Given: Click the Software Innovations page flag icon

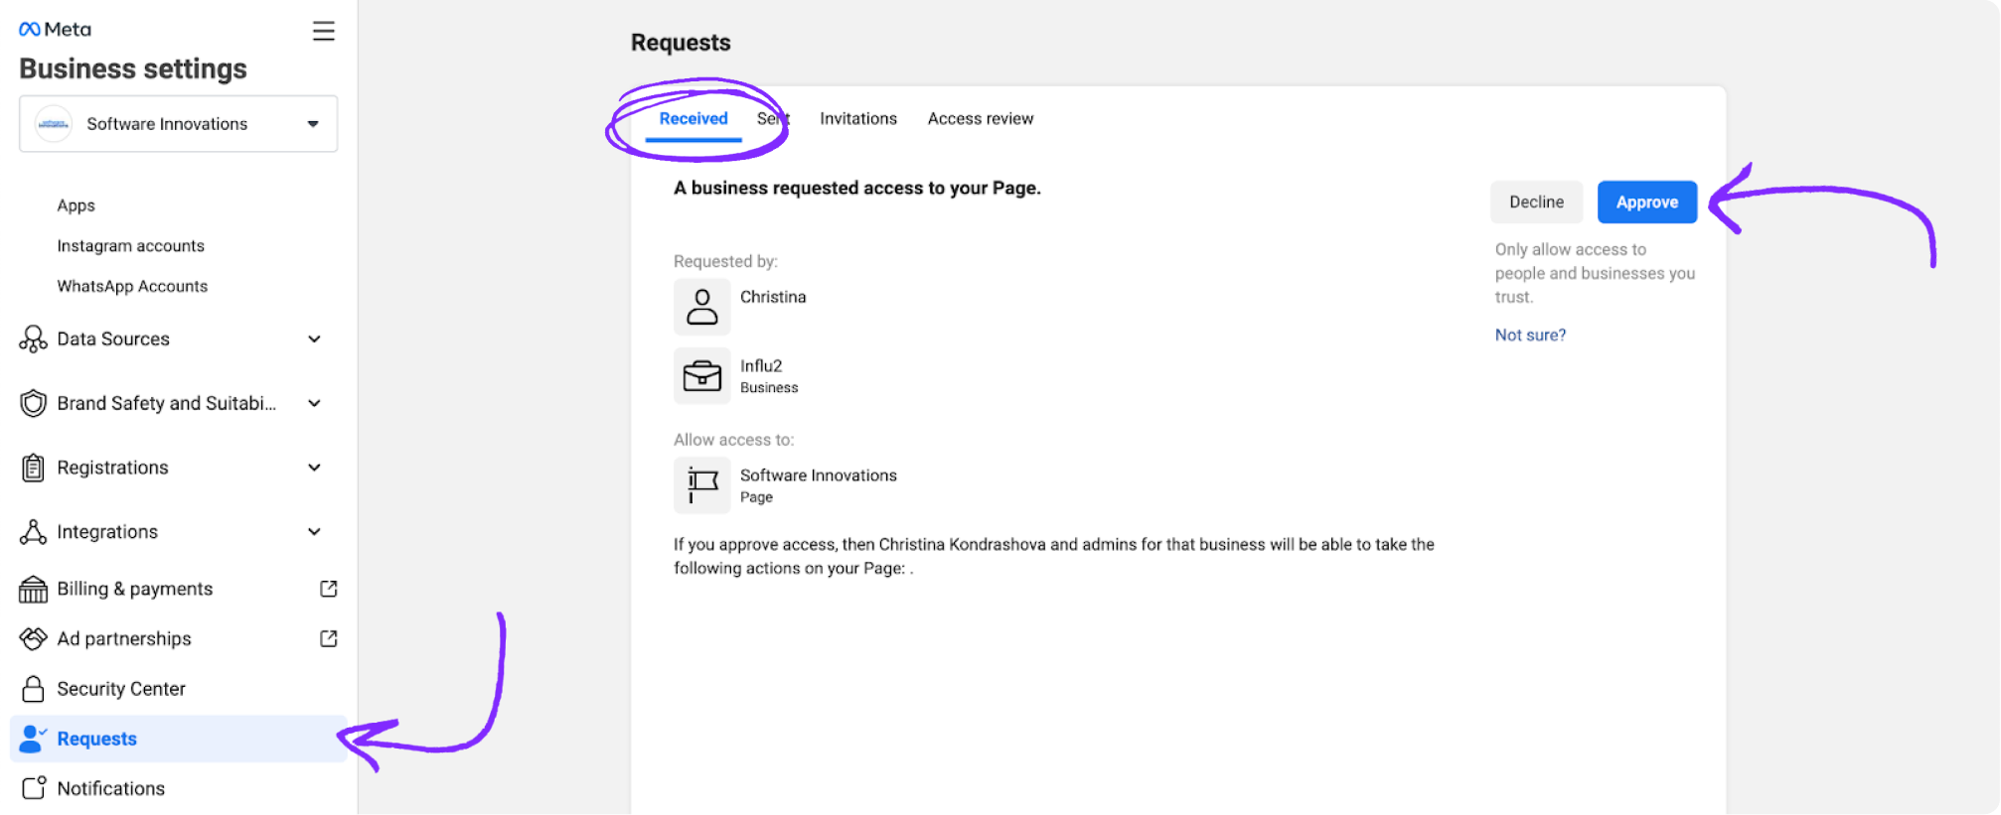Looking at the screenshot, I should 702,485.
